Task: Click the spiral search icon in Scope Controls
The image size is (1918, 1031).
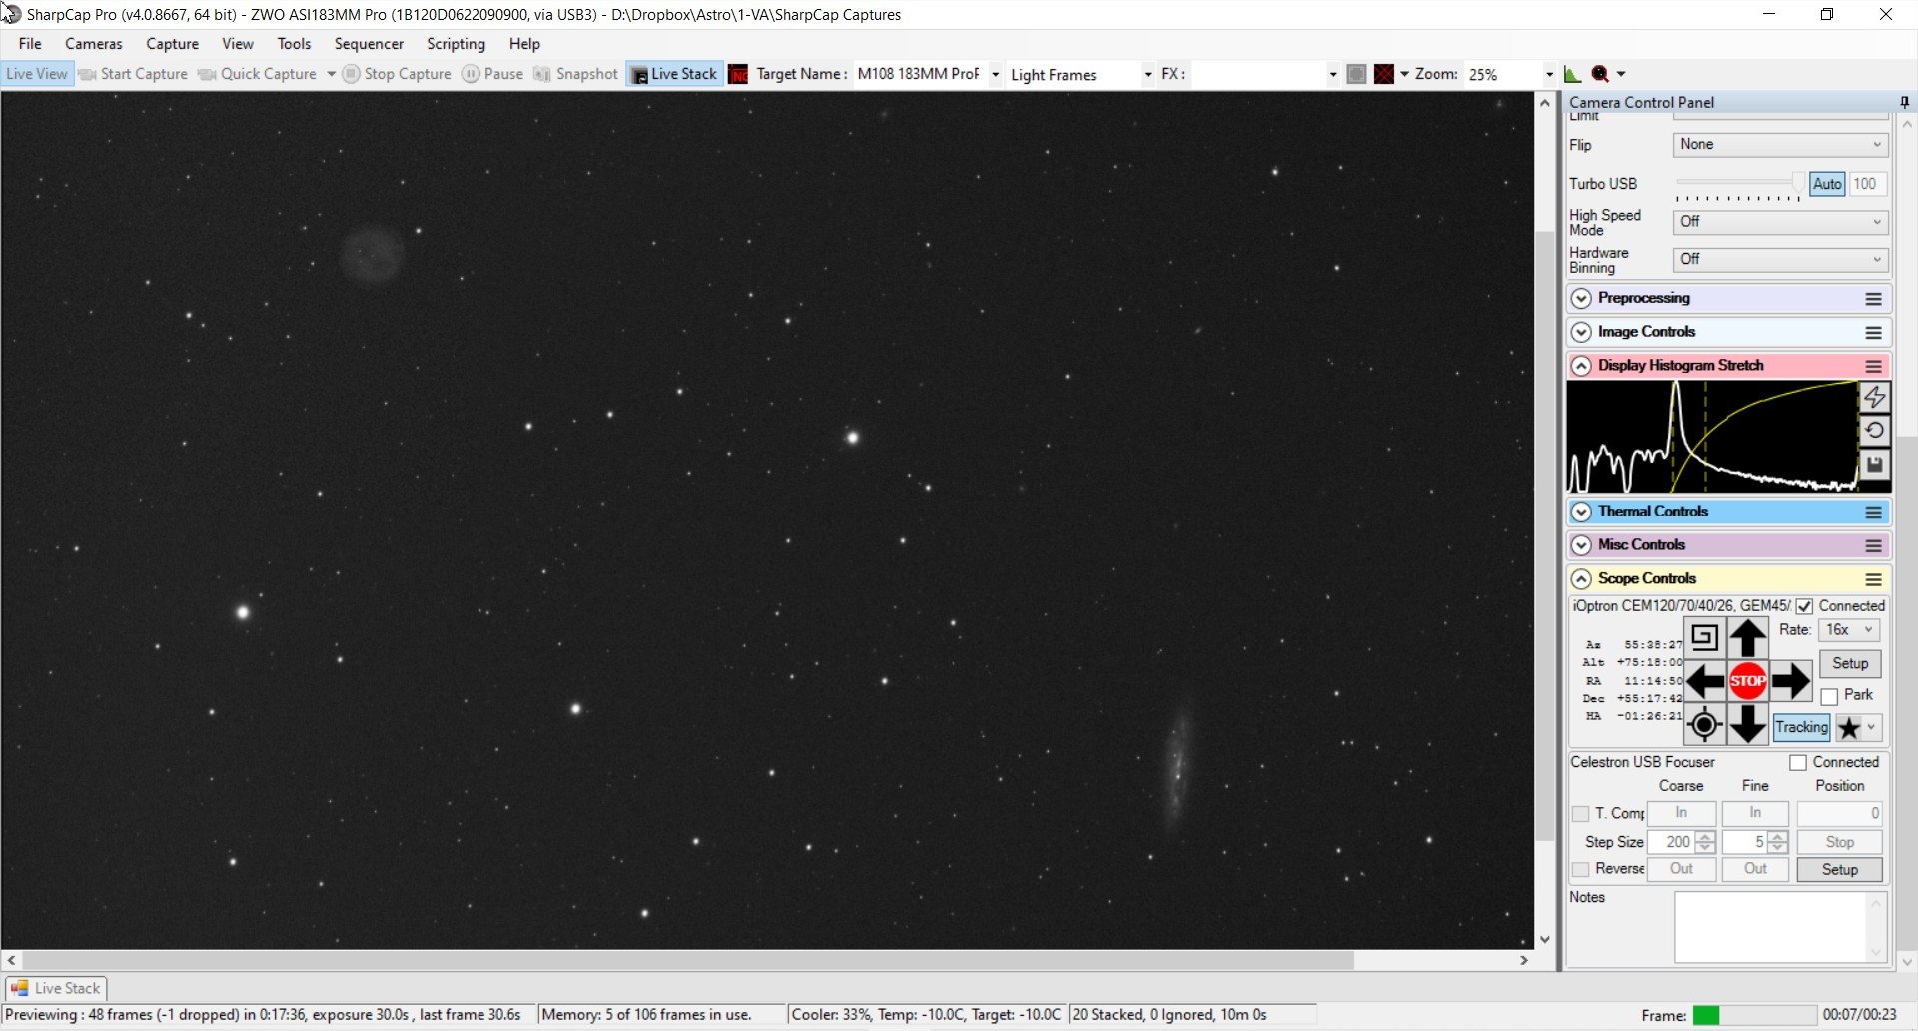Action: 1704,637
